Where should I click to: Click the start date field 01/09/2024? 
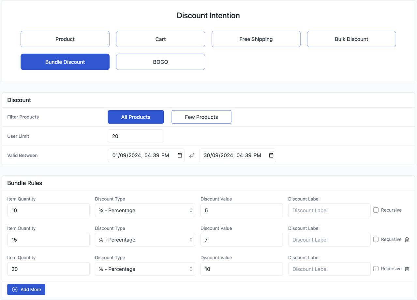[x=146, y=156]
